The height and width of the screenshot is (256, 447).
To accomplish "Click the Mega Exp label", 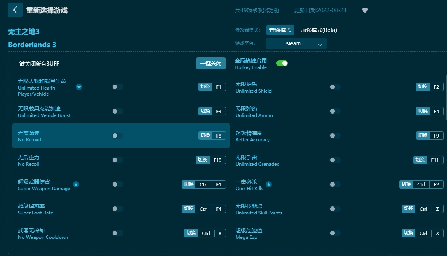I will pyautogui.click(x=246, y=237).
